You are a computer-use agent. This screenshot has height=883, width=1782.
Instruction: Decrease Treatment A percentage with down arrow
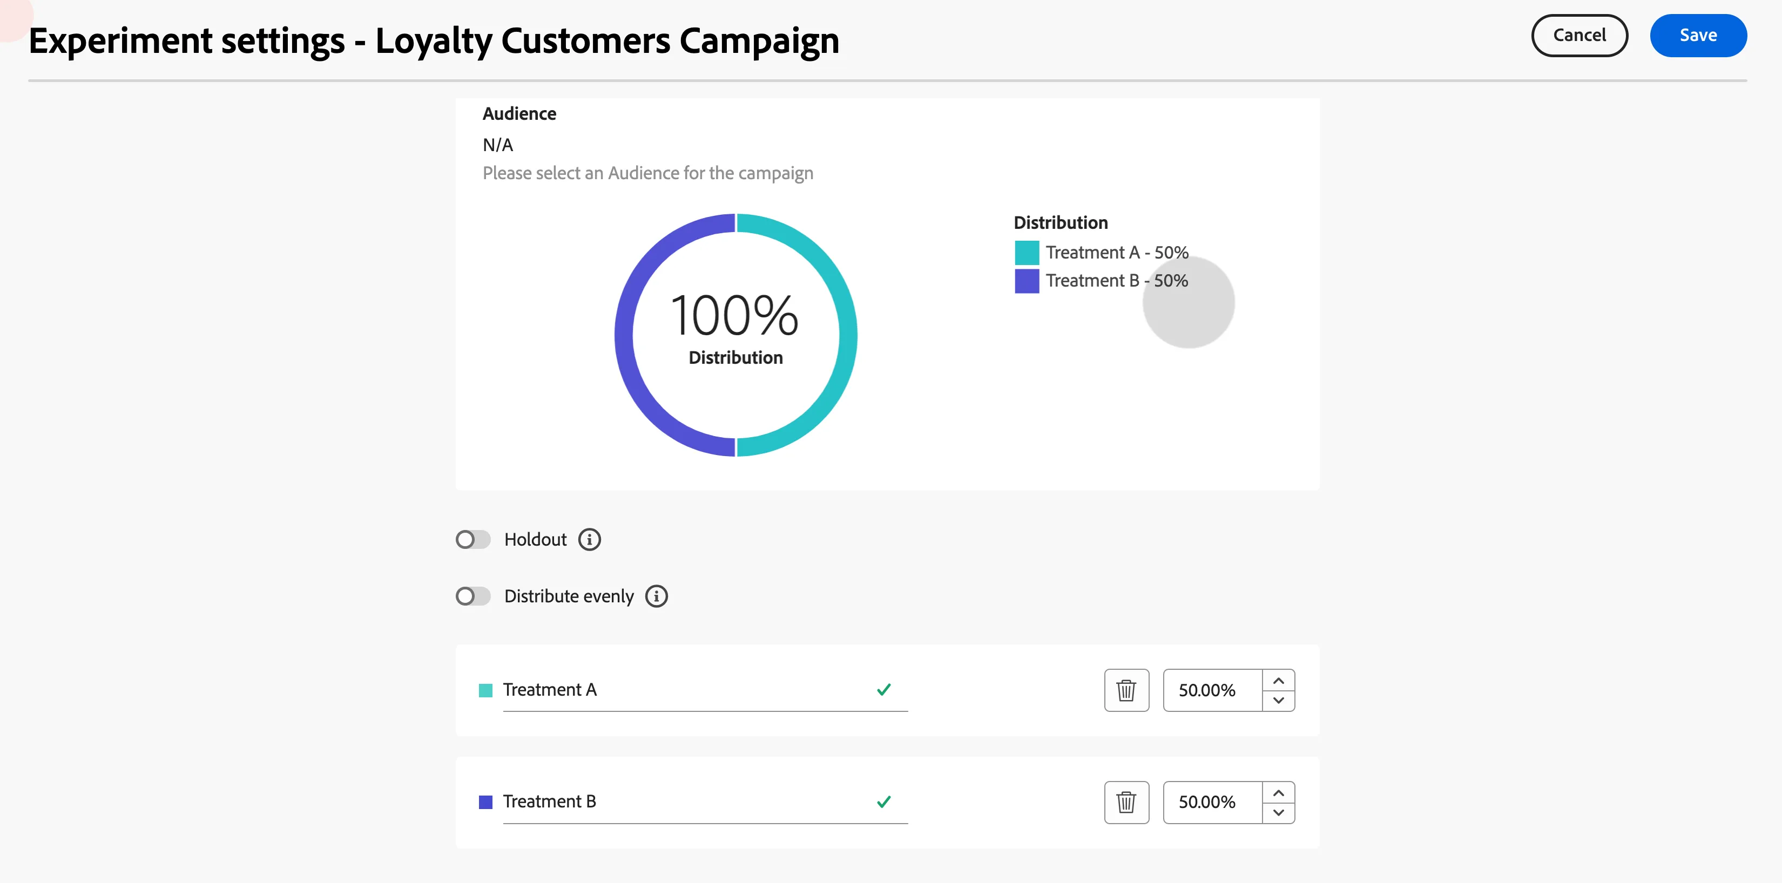pyautogui.click(x=1278, y=701)
